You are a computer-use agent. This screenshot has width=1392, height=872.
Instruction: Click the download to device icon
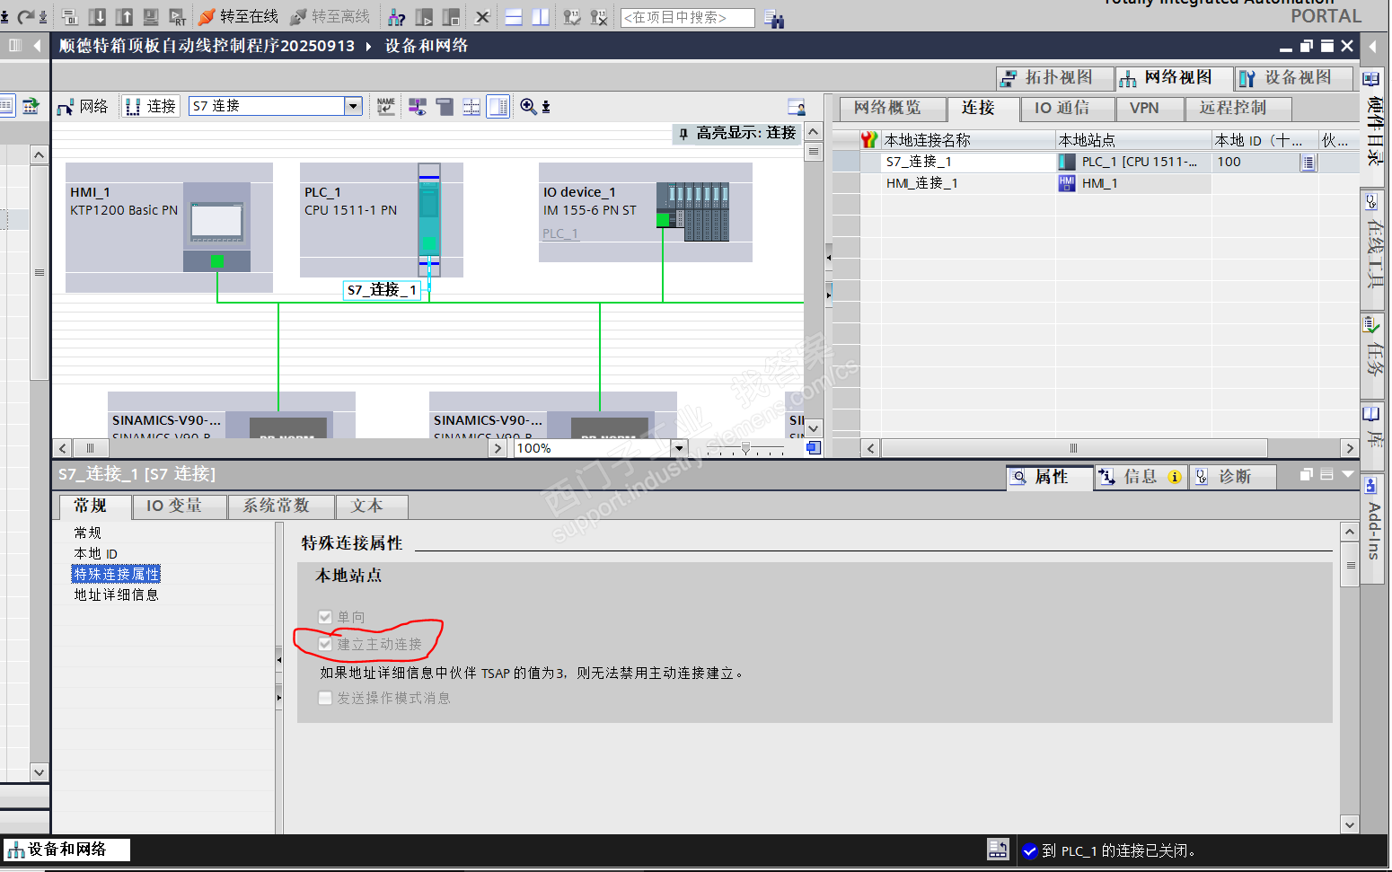98,16
